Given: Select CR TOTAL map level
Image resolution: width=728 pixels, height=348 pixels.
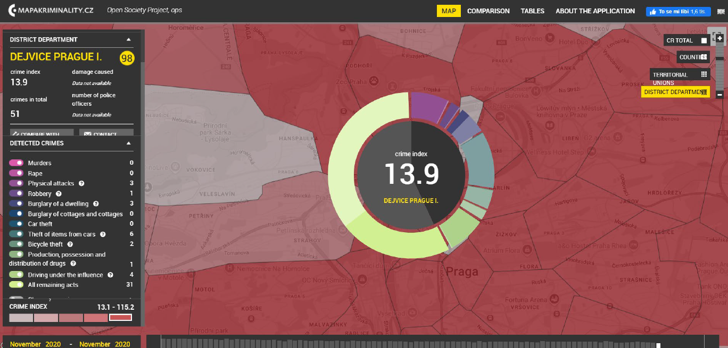Looking at the screenshot, I should pos(686,40).
